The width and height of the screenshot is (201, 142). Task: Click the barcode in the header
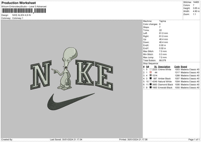point(24,11)
